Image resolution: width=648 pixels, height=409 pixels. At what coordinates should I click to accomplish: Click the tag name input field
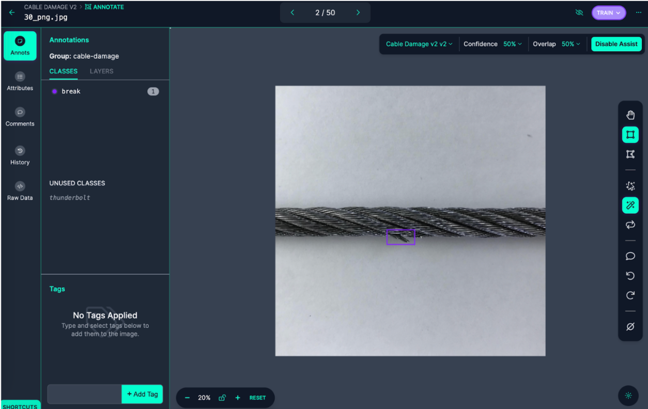[85, 394]
